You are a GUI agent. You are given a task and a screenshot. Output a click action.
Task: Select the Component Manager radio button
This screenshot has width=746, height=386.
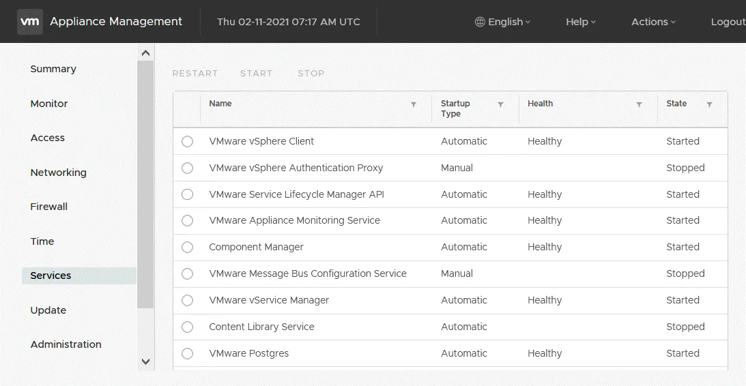click(188, 248)
